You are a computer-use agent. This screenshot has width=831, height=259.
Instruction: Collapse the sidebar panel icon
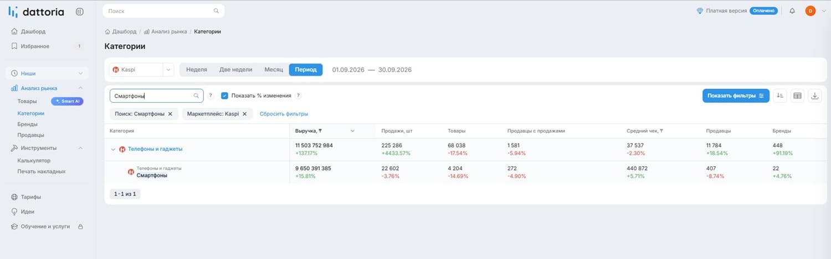point(80,11)
